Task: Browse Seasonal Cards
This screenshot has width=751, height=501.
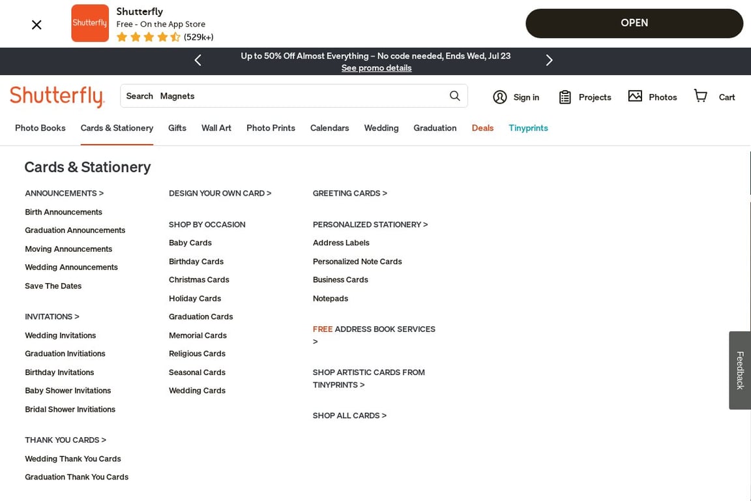Action: (x=197, y=372)
